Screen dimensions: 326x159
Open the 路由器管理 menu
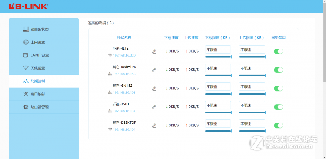44,107
